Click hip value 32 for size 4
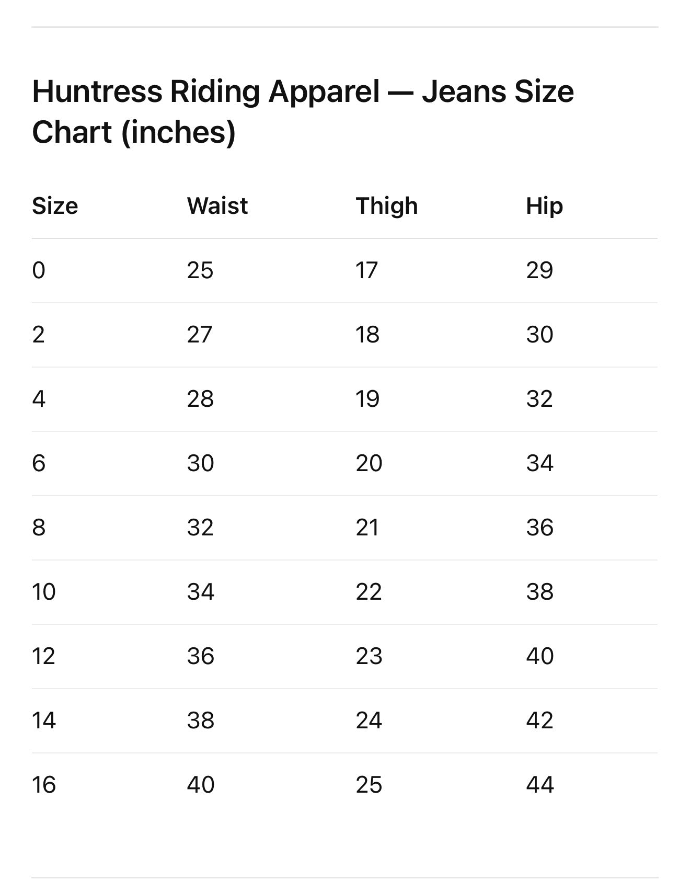690x892 pixels. (x=539, y=399)
